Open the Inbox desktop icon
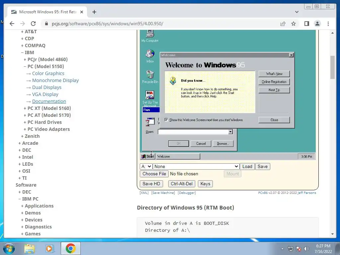The image size is (340, 255). tap(150, 56)
